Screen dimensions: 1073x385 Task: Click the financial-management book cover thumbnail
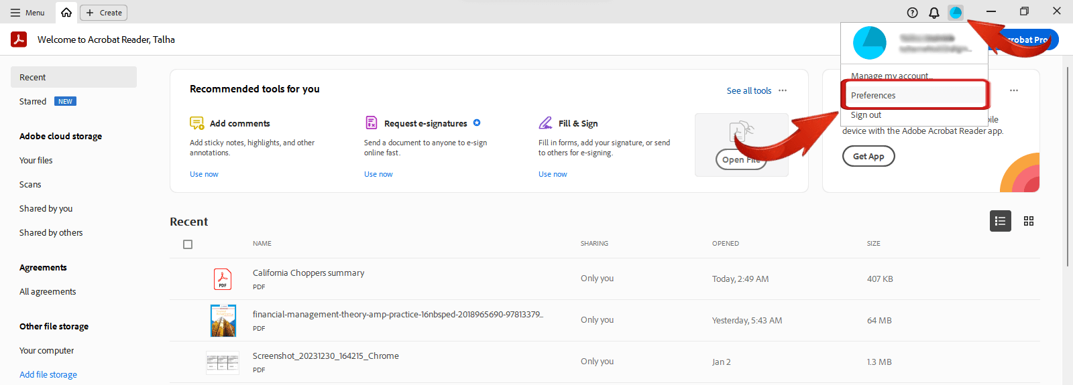point(223,320)
